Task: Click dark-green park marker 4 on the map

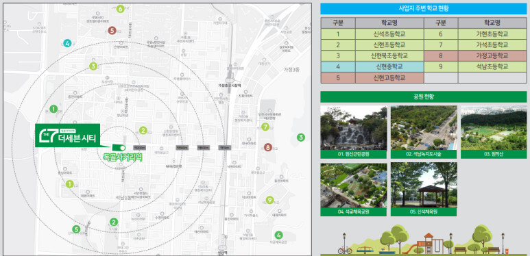Action: click(x=278, y=235)
